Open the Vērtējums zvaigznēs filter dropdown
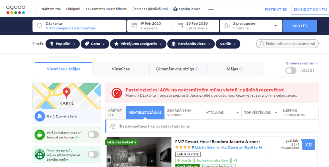This screenshot has width=329, height=167. (x=138, y=44)
